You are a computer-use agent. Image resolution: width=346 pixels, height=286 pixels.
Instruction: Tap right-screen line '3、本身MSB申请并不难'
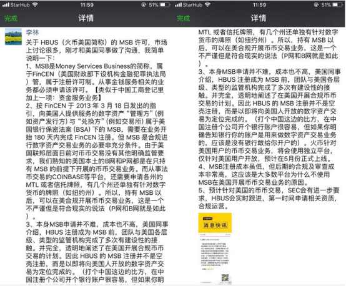point(269,71)
